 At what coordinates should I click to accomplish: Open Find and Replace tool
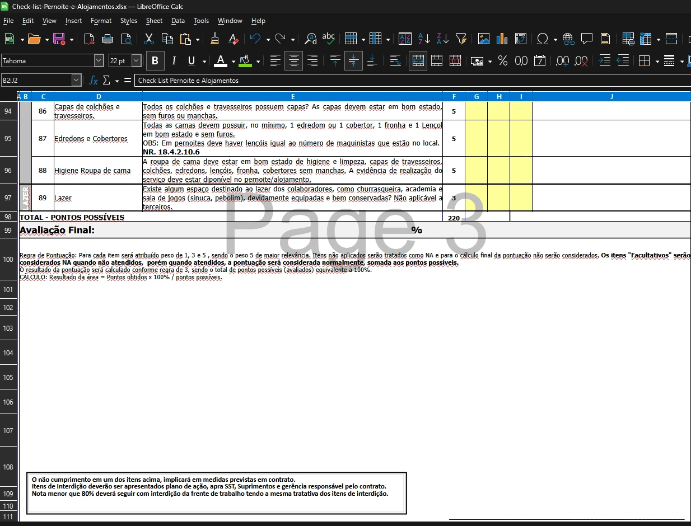[310, 39]
